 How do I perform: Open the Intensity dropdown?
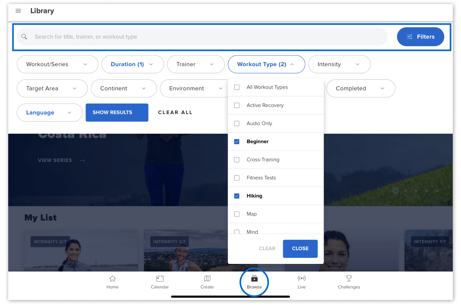tap(339, 64)
